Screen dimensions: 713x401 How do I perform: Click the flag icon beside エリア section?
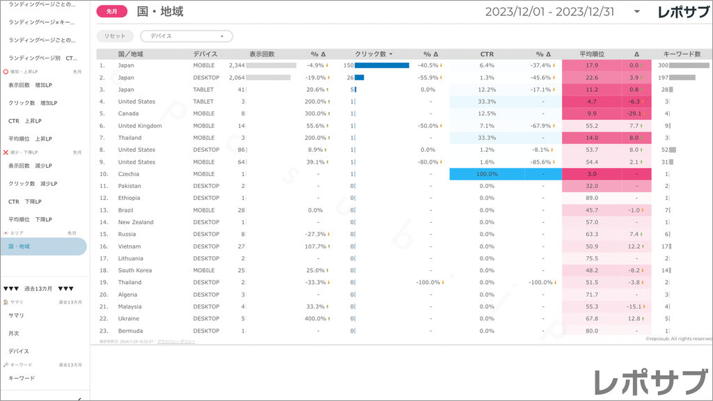[6, 233]
